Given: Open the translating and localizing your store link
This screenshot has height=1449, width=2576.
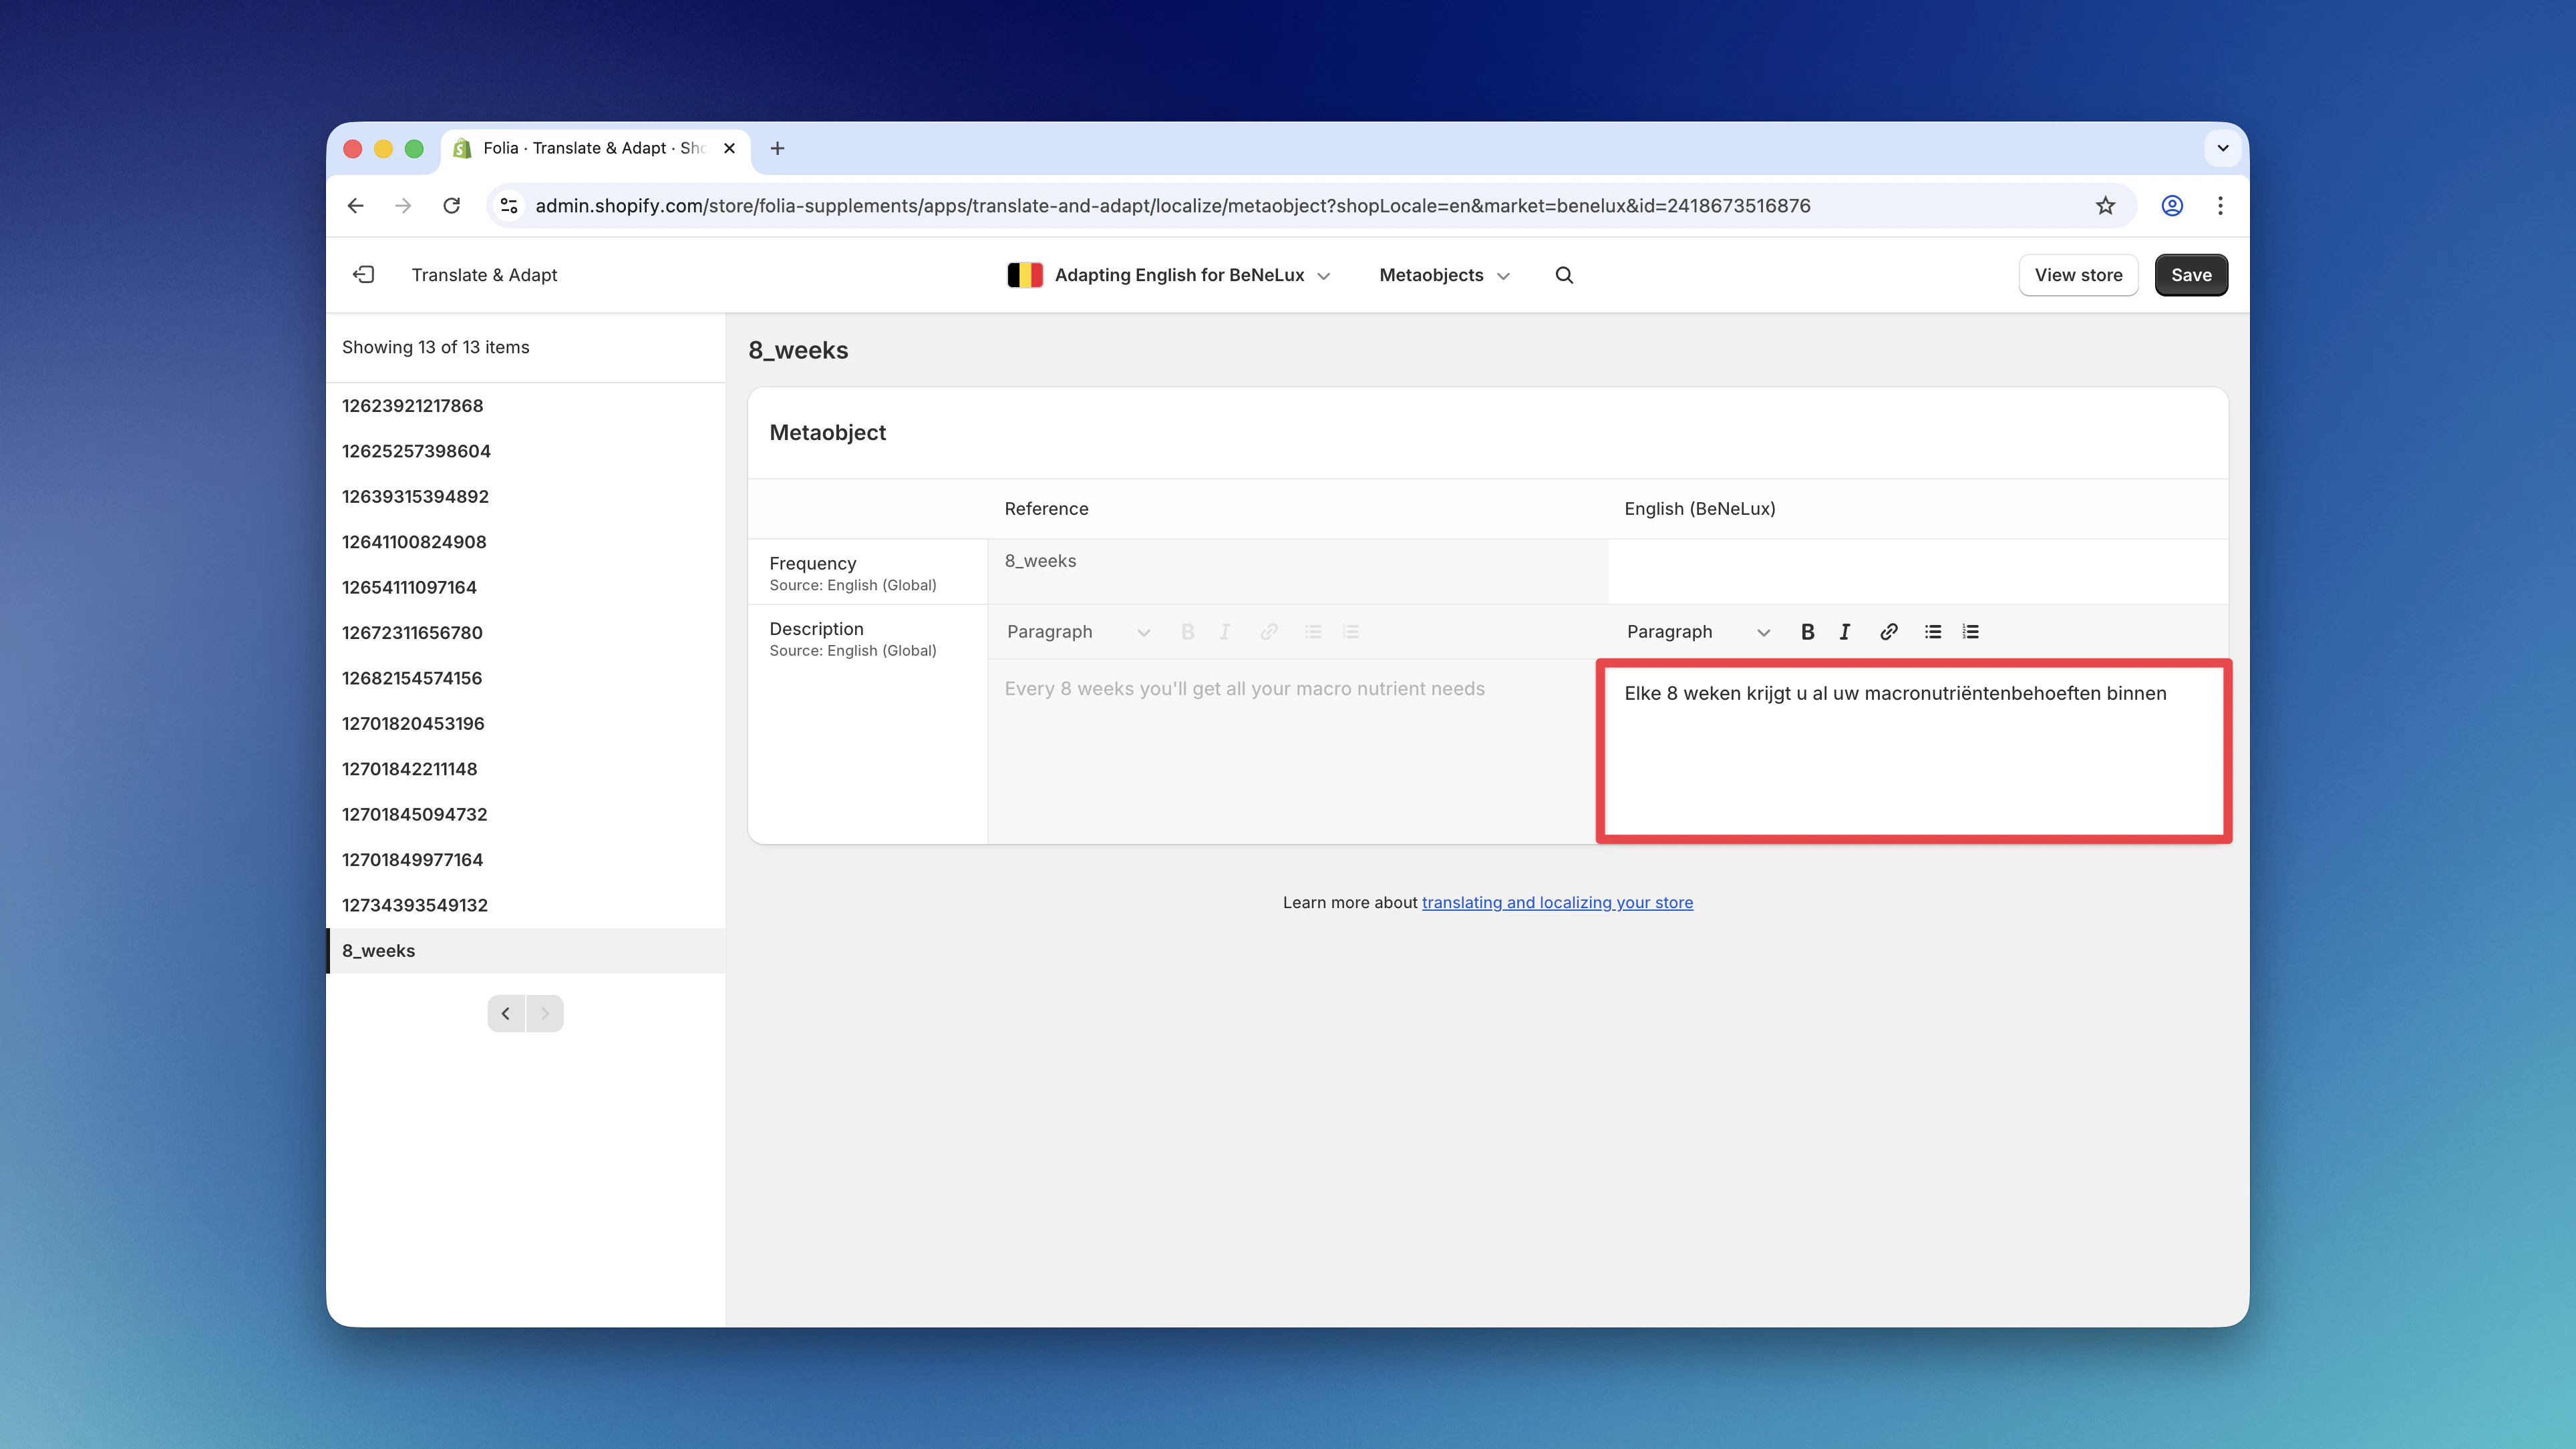Looking at the screenshot, I should pyautogui.click(x=1557, y=902).
